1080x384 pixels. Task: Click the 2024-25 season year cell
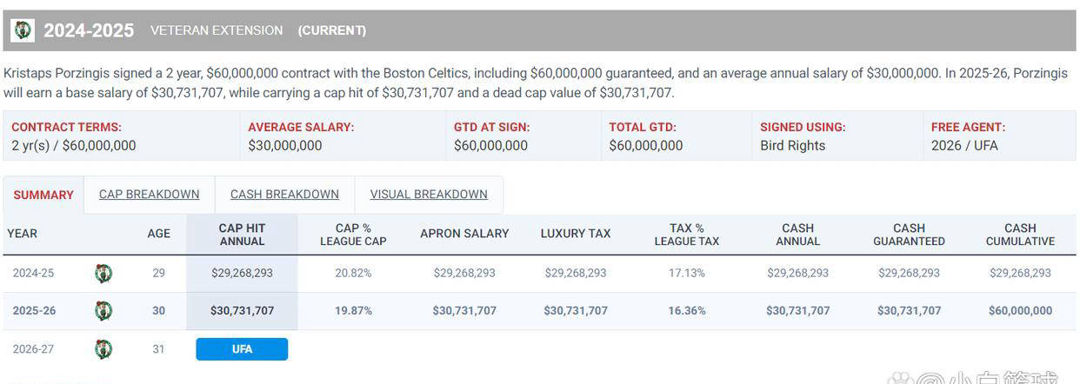click(x=33, y=274)
